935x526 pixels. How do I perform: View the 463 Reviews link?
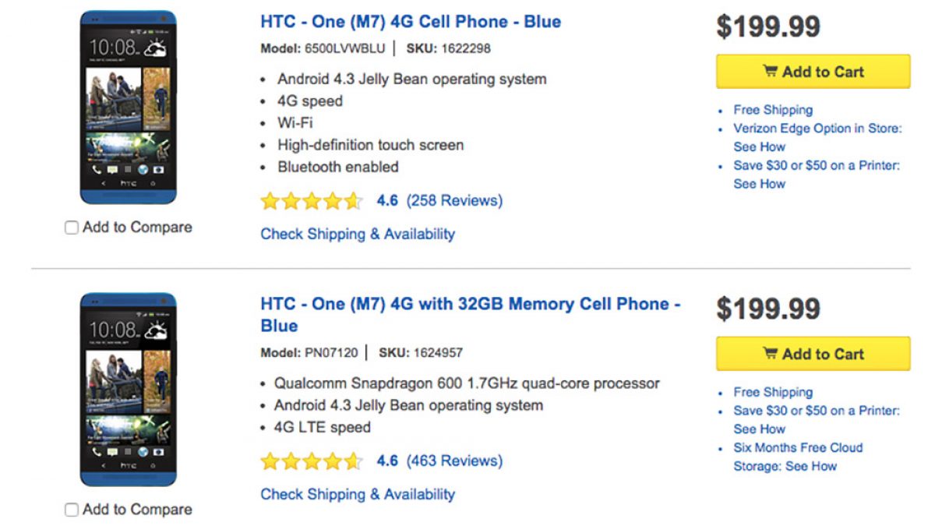[454, 461]
